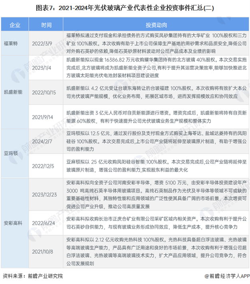Click the 2.12 亿元 光热科技 acquisition description
The width and height of the screenshot is (250, 284).
pyautogui.click(x=156, y=251)
